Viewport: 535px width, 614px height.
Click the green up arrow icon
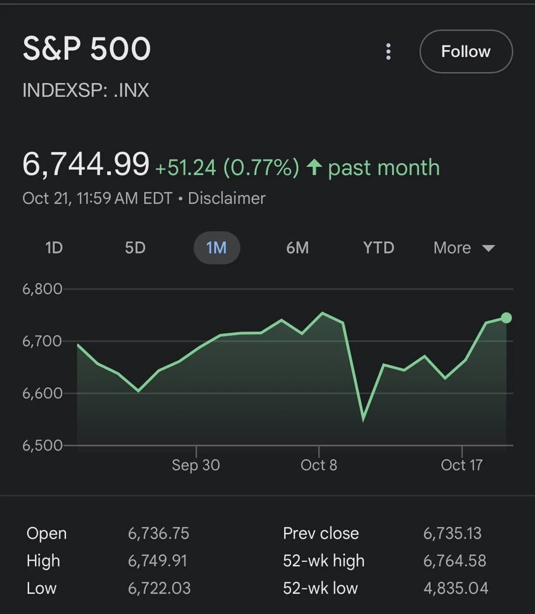tap(314, 167)
